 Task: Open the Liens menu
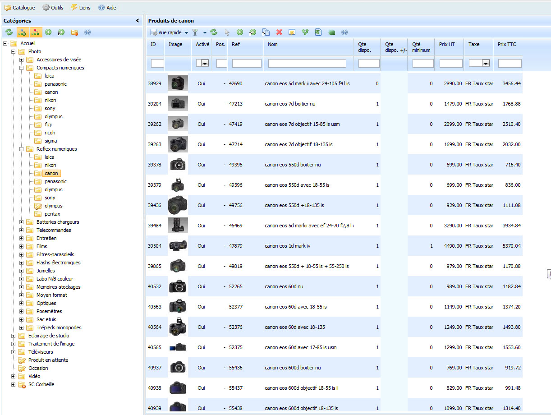click(x=80, y=8)
